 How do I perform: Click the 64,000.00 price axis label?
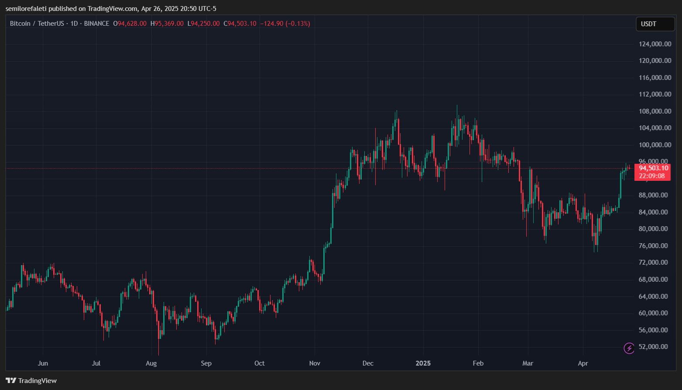(653, 297)
